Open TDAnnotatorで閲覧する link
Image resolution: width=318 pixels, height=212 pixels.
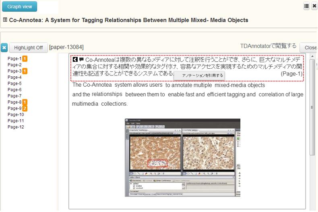point(268,46)
